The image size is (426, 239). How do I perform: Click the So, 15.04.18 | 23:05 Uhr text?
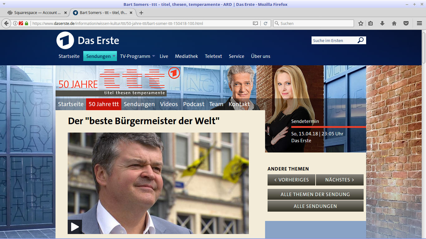(317, 134)
